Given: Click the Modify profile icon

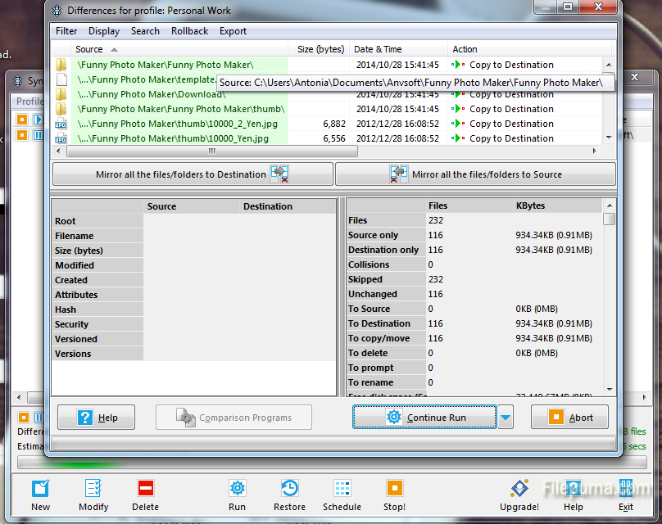Looking at the screenshot, I should [93, 489].
